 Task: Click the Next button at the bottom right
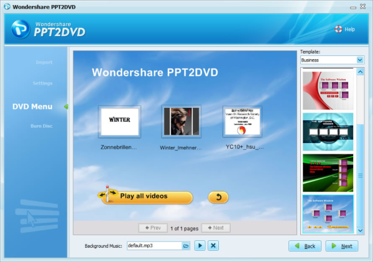342,246
